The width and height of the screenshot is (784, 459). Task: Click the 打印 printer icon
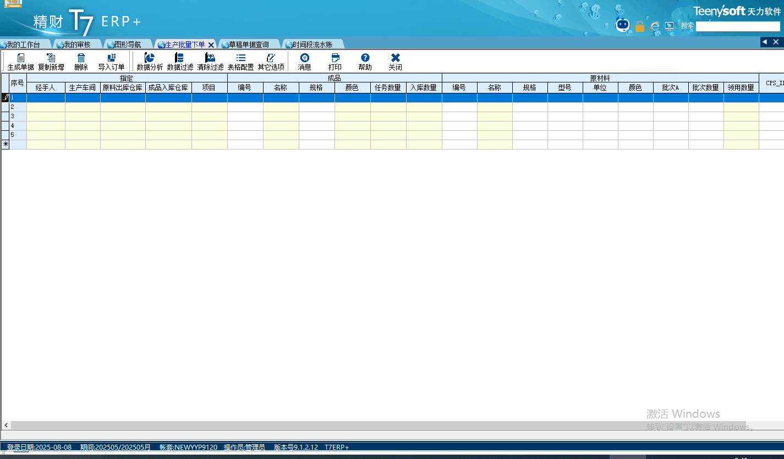[335, 58]
